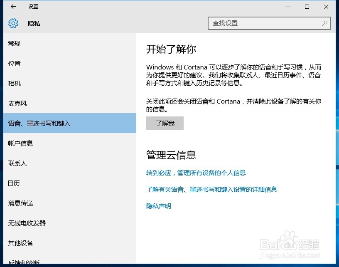Click the 了解我 button
The width and height of the screenshot is (339, 267).
tap(165, 123)
